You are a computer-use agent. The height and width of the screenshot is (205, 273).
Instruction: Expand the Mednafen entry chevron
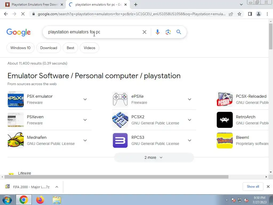click(x=85, y=140)
